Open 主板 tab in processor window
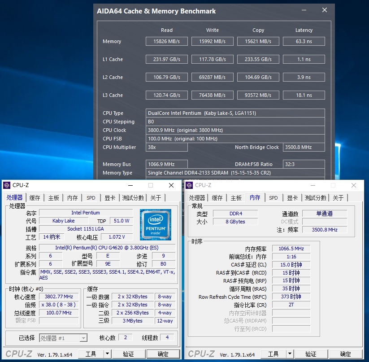The height and width of the screenshot is (362, 369). tap(53, 198)
